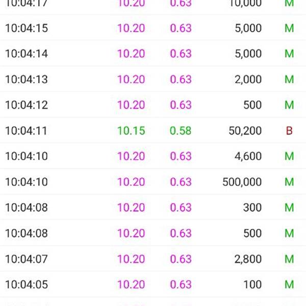Click the green 0.58 change value
The image size is (306, 306).
[181, 131]
